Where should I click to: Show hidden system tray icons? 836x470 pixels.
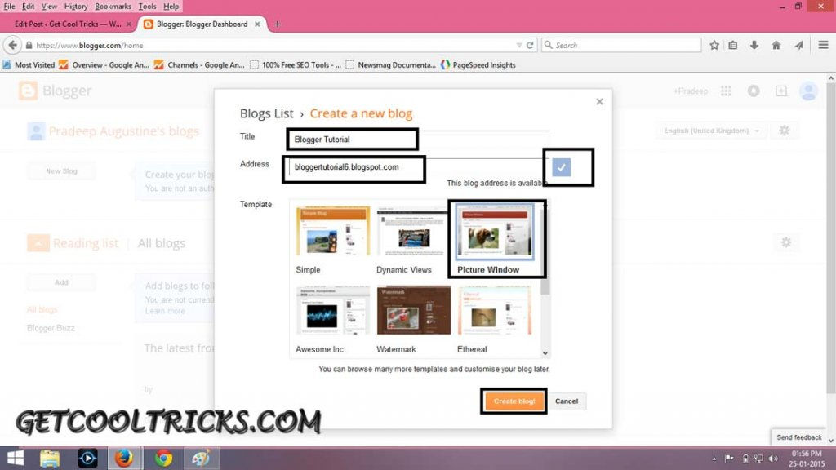714,459
